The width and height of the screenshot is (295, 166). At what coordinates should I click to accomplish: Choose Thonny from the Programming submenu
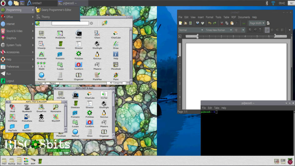point(57,17)
